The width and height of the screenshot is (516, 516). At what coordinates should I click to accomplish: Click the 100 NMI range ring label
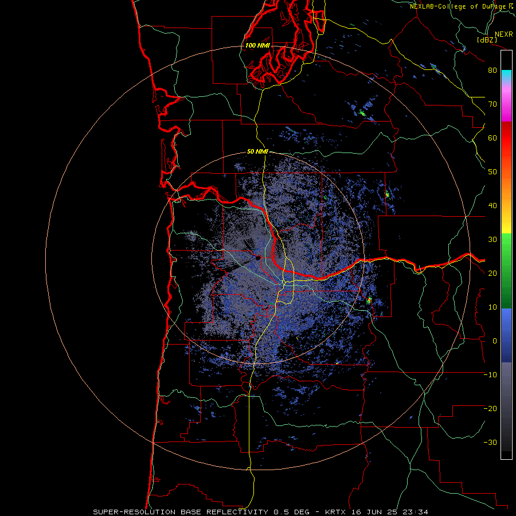click(257, 45)
